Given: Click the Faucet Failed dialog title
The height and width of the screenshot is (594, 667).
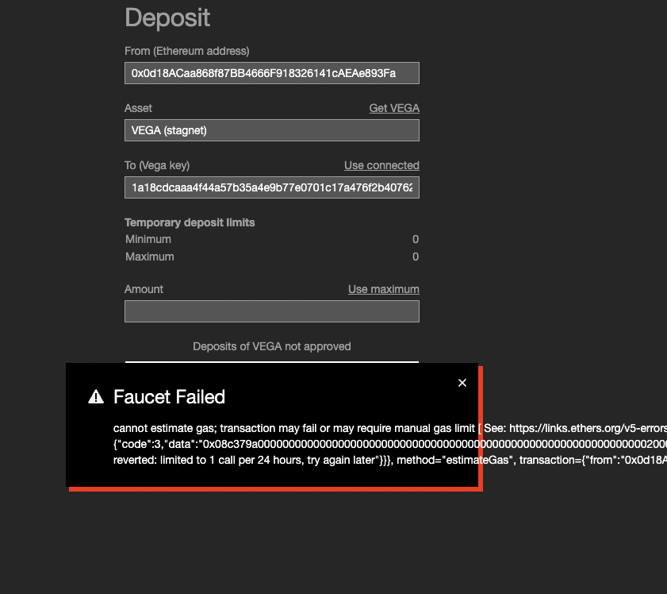Looking at the screenshot, I should pyautogui.click(x=169, y=397).
